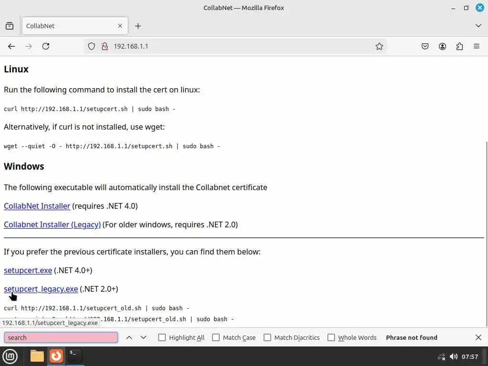488x366 pixels.
Task: Click the address bar showing 192.168.1.1
Action: pos(235,46)
